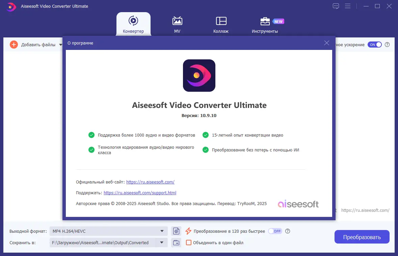This screenshot has width=398, height=256.
Task: Open the Коллаж tab
Action: (x=221, y=24)
